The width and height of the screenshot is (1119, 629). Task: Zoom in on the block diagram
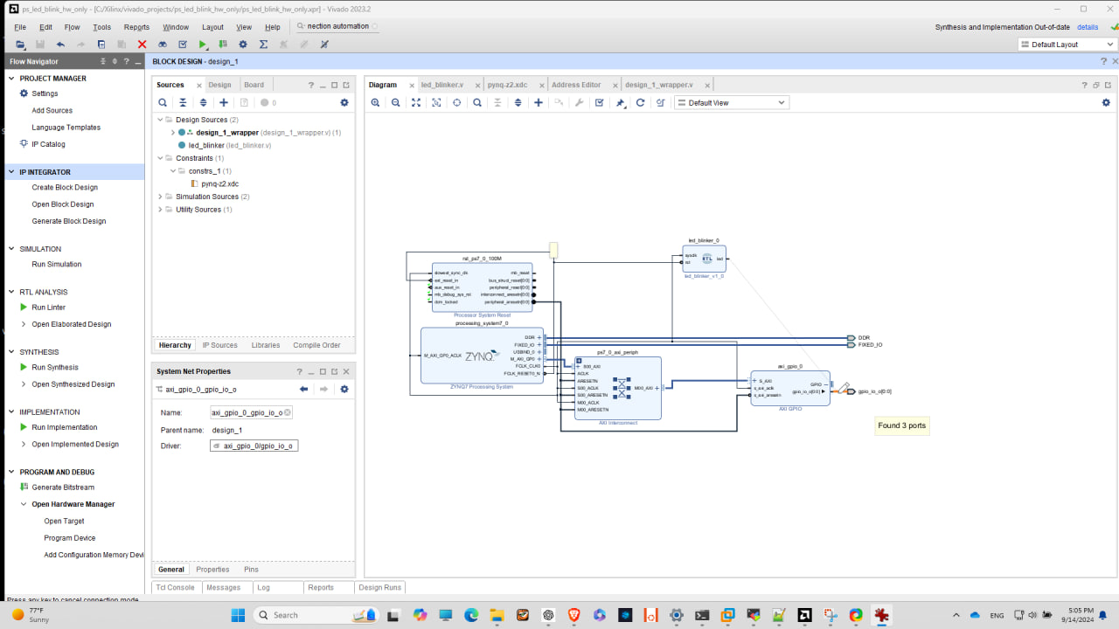375,103
